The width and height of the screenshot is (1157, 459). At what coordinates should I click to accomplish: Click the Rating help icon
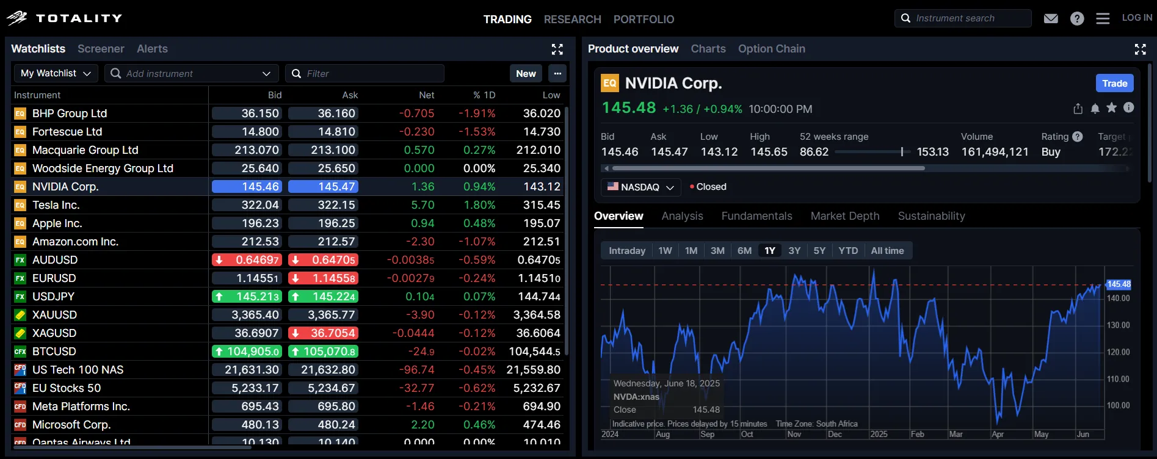(1078, 137)
